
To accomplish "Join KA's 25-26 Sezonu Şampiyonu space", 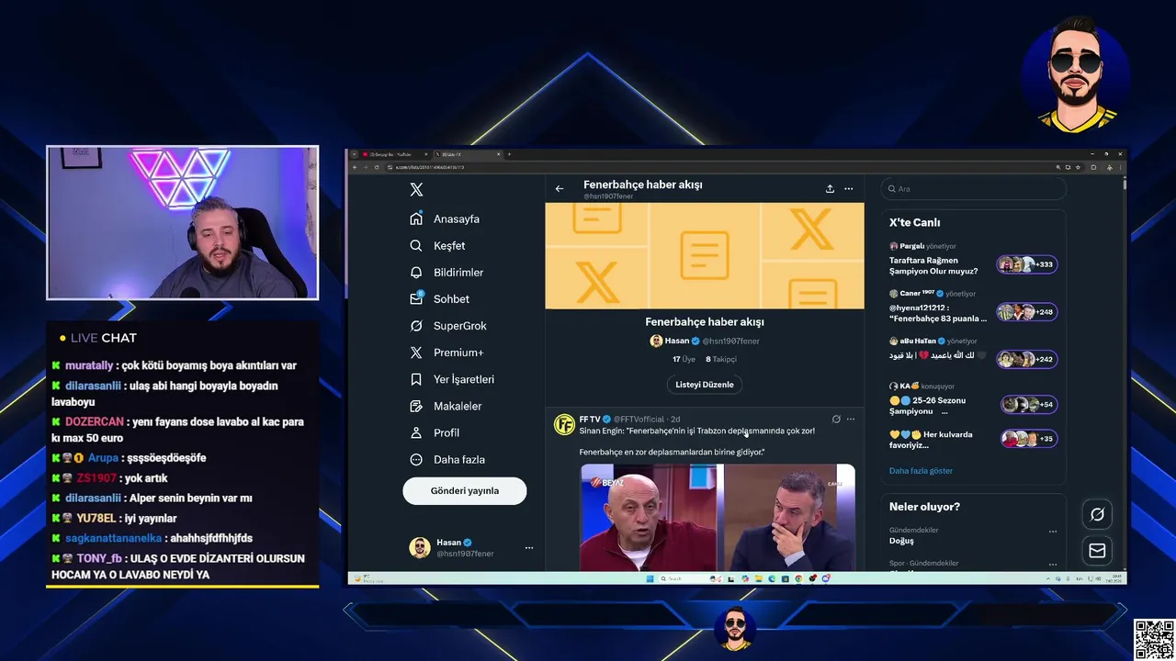I will (927, 406).
